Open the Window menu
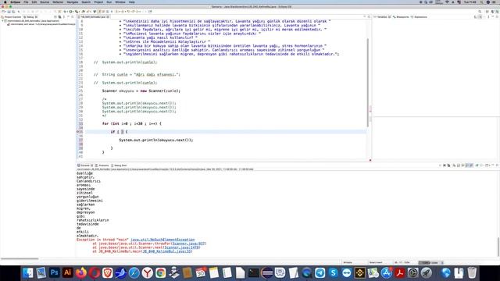The image size is (500, 281). click(120, 2)
